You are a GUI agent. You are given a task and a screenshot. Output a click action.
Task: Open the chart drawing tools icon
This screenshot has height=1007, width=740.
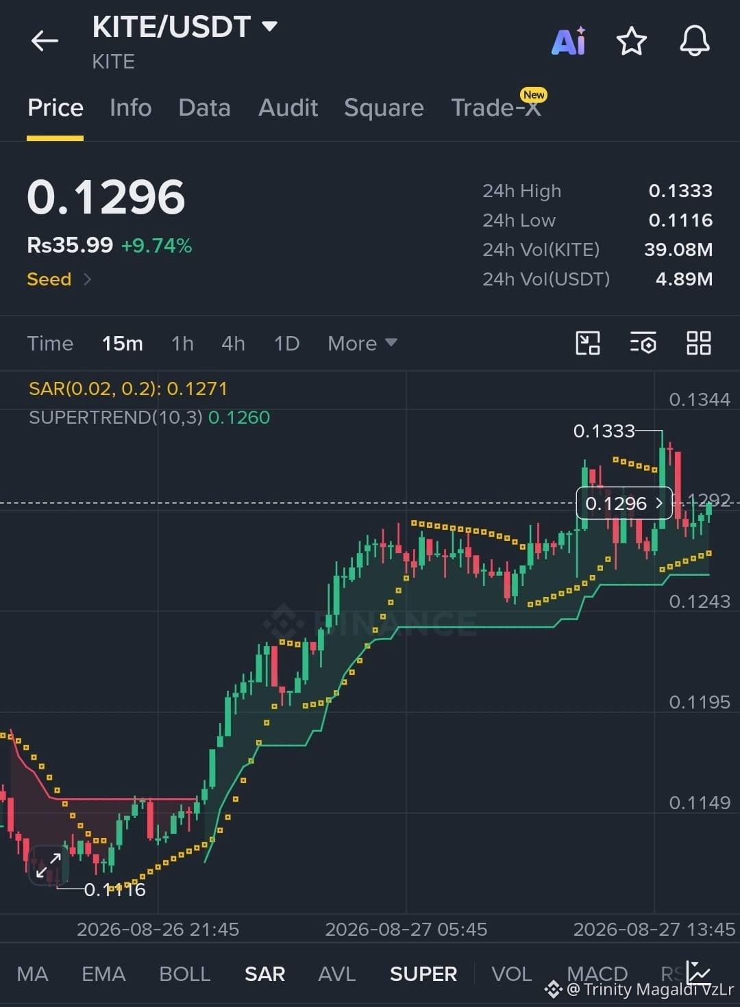[588, 343]
